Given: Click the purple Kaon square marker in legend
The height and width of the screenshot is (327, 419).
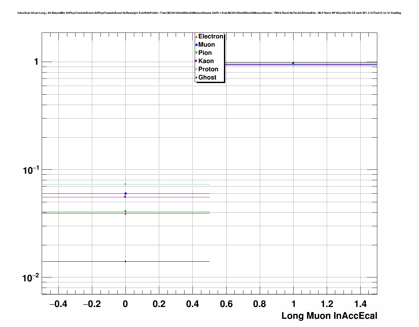Looking at the screenshot, I should point(196,61).
